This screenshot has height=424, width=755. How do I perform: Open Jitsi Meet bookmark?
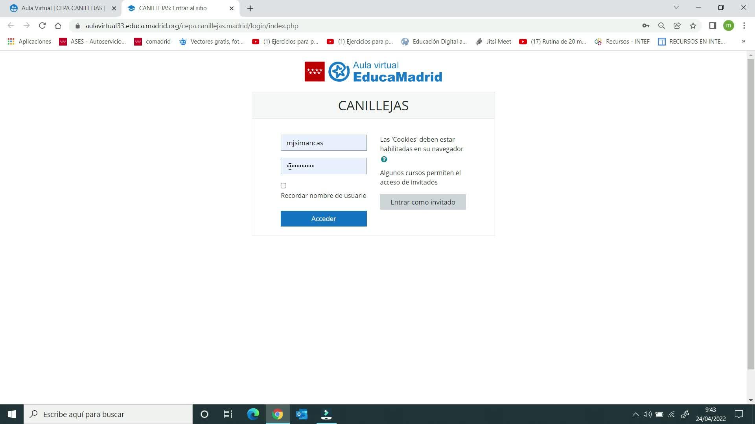point(494,41)
